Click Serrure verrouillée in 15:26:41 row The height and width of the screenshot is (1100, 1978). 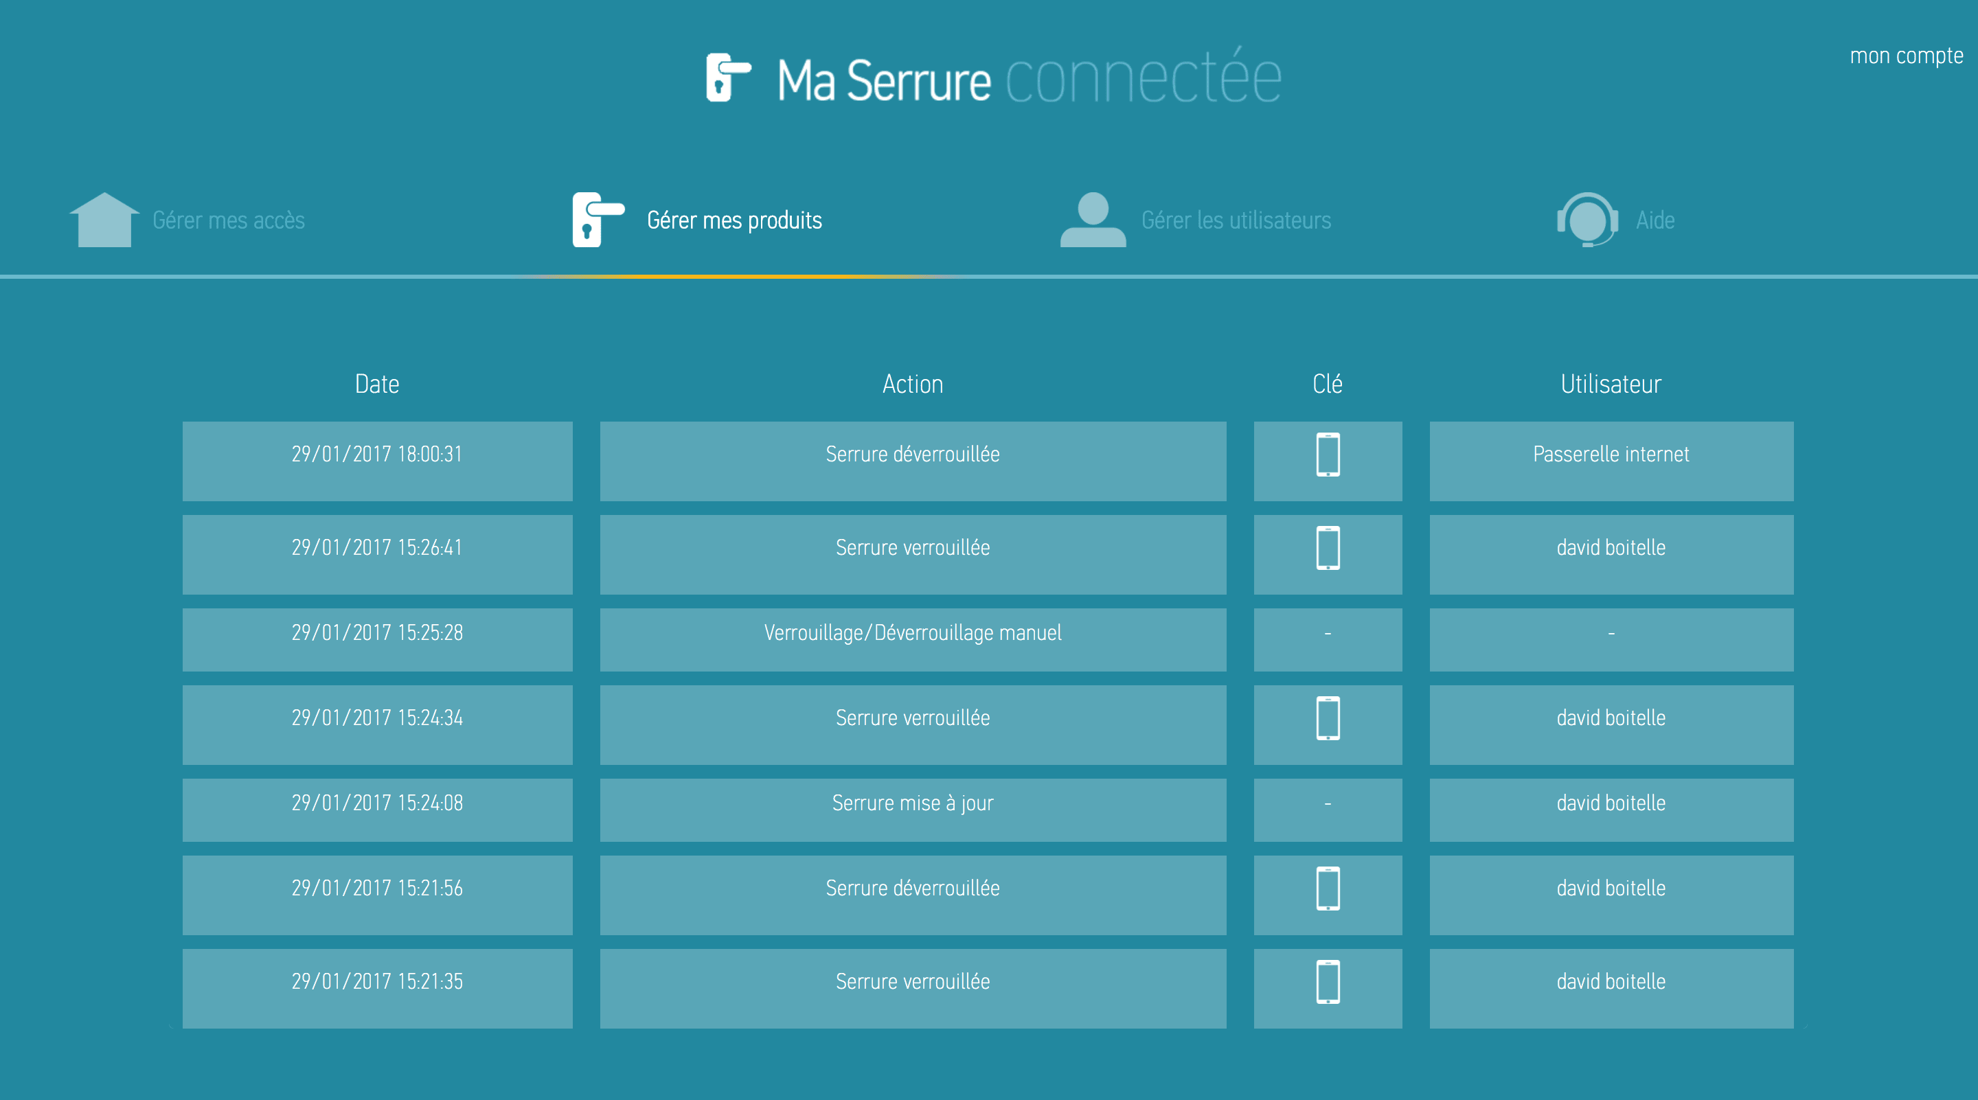913,555
